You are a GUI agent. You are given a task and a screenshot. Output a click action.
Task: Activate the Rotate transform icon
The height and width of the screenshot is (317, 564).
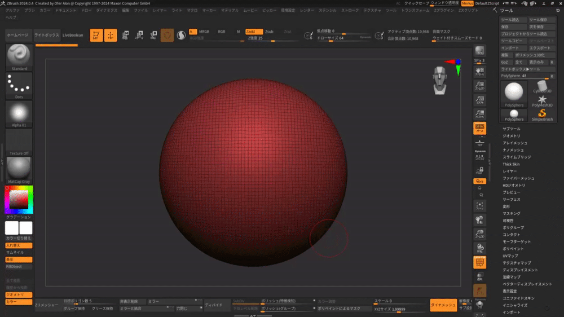[153, 35]
